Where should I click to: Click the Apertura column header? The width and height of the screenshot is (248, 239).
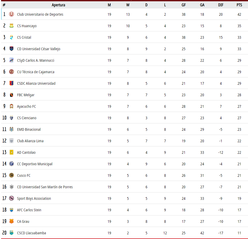coord(58,5)
